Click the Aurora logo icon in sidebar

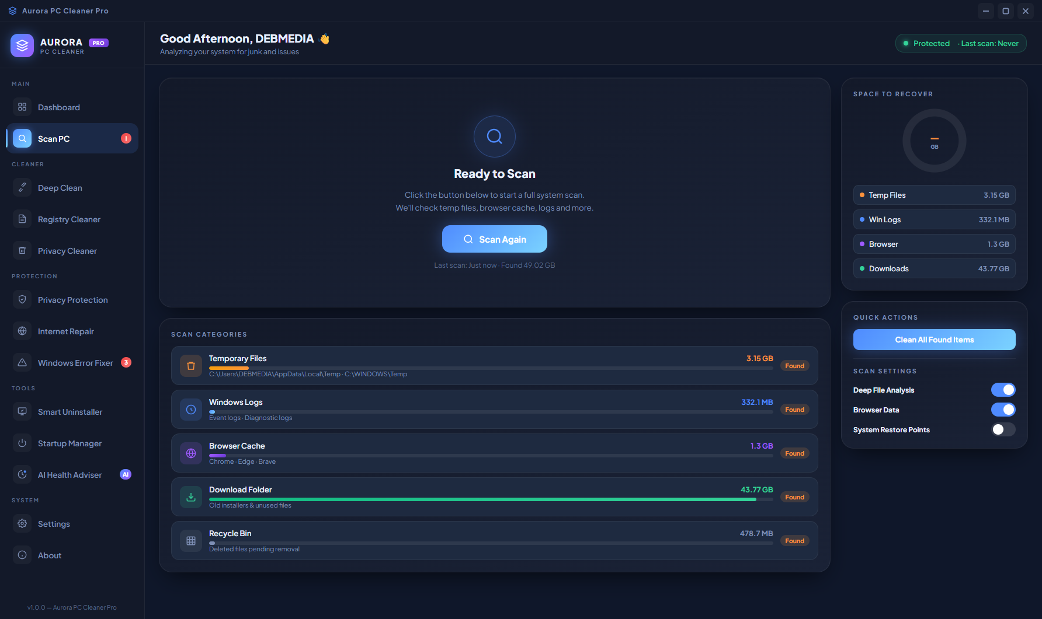(22, 46)
